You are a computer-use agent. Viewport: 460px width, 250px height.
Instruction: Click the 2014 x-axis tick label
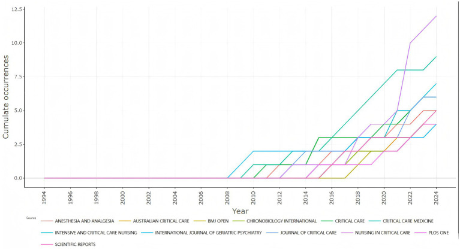306,197
